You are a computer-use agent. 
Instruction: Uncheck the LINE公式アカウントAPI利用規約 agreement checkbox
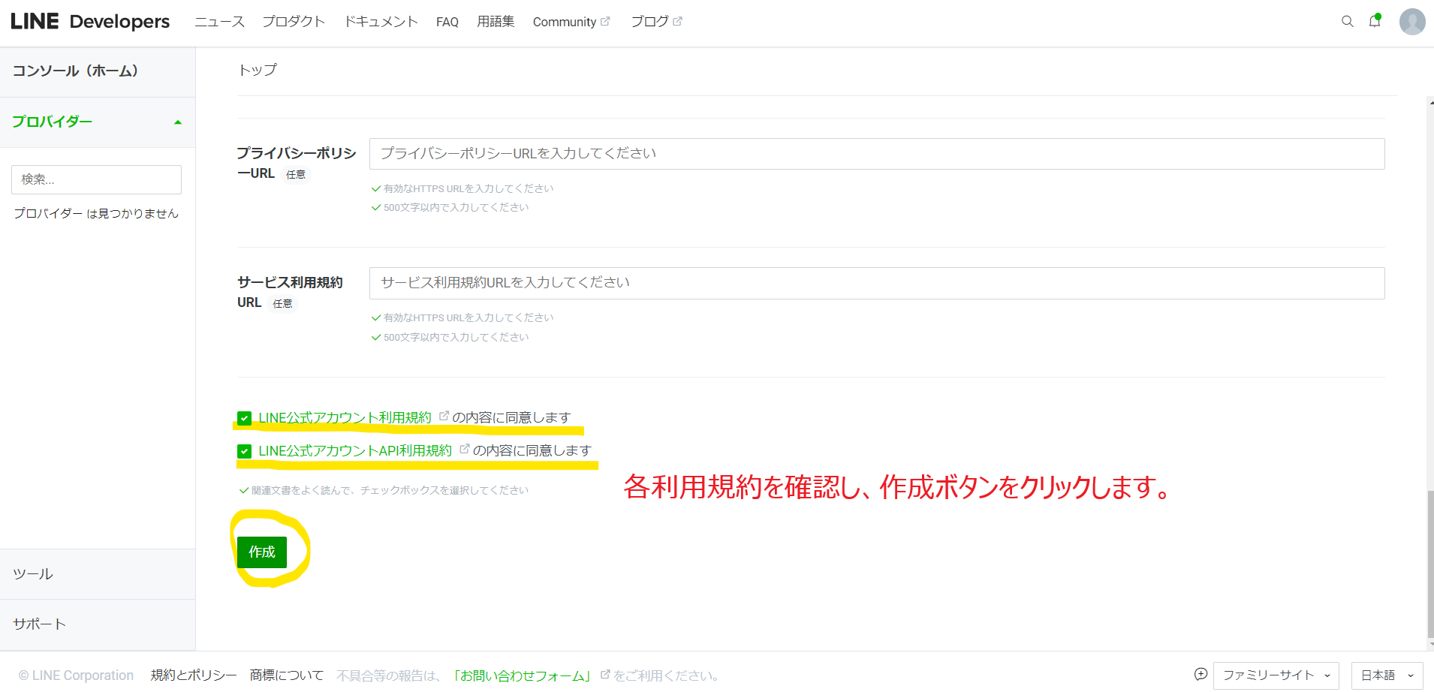tap(244, 451)
